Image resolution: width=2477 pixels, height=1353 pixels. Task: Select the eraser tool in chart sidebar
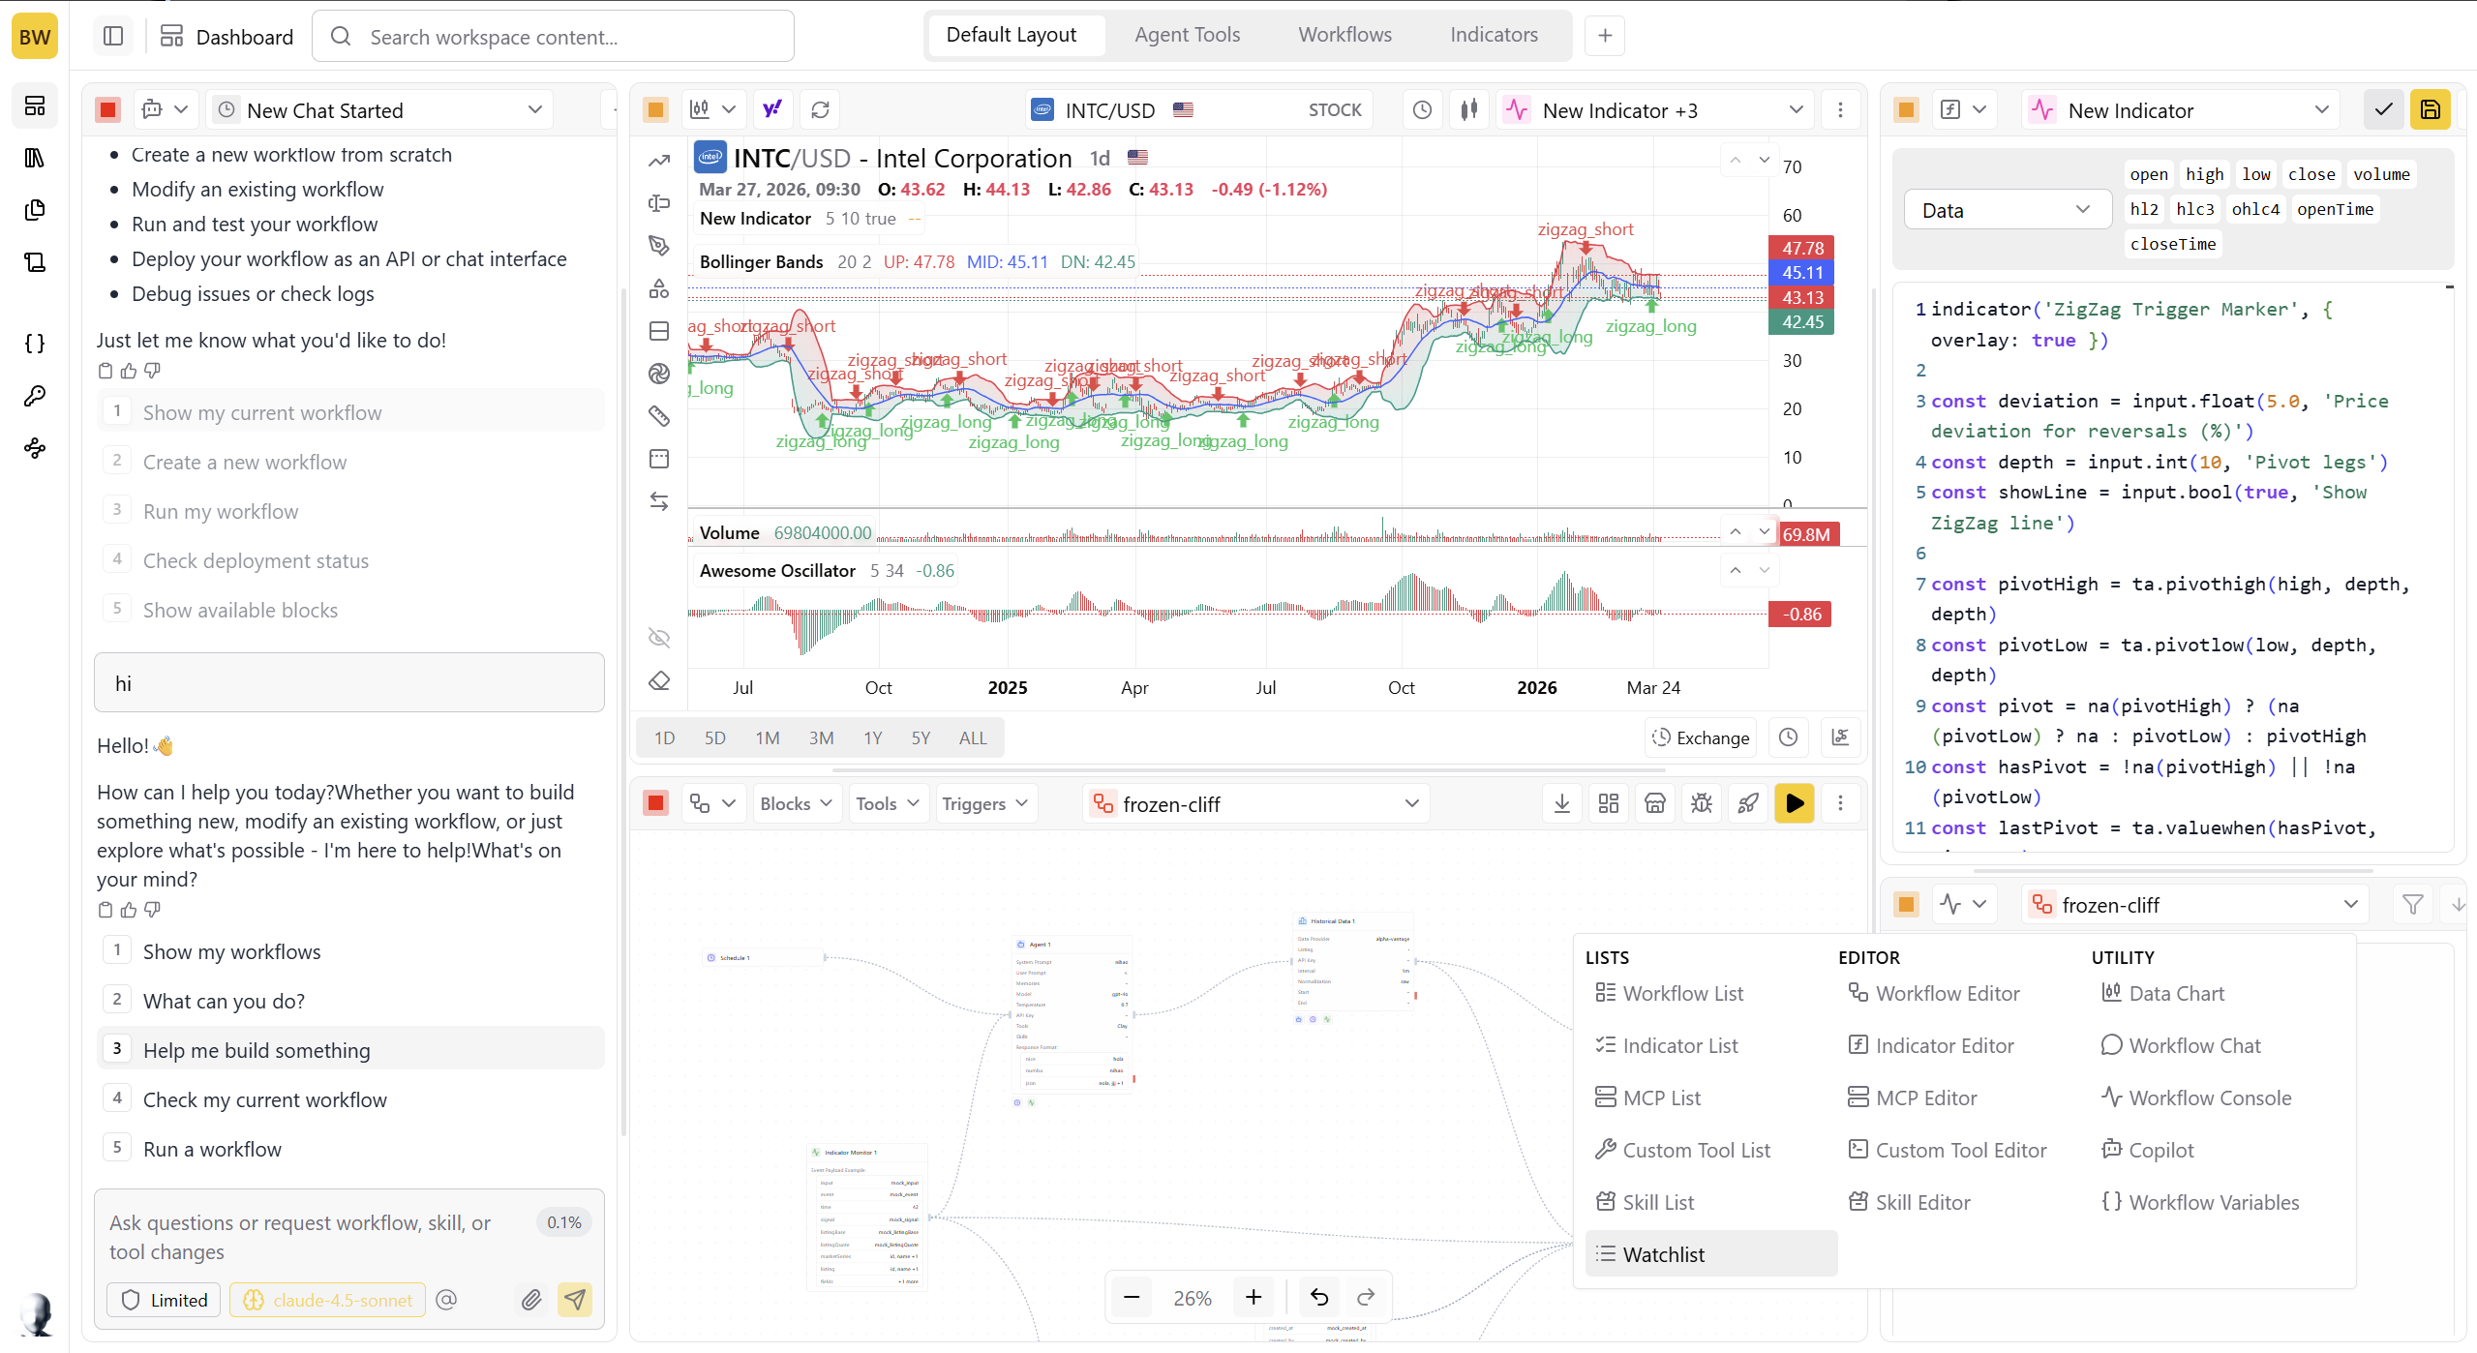659,681
